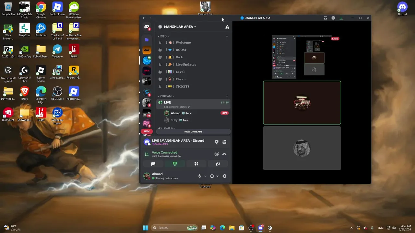
Task: Select the LIVE voice channel
Action: pyautogui.click(x=193, y=104)
